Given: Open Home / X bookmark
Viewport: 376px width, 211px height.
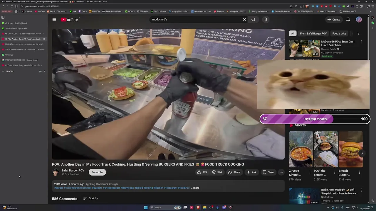Looking at the screenshot, I should (27, 11).
